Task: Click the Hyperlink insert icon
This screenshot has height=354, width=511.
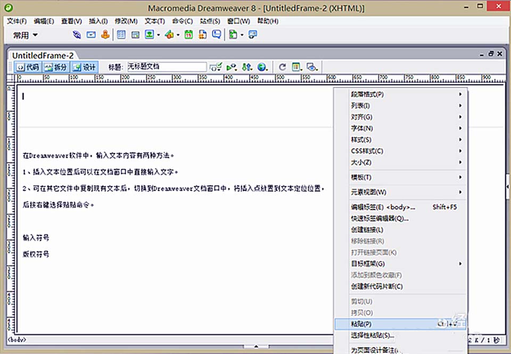Action: pyautogui.click(x=77, y=35)
